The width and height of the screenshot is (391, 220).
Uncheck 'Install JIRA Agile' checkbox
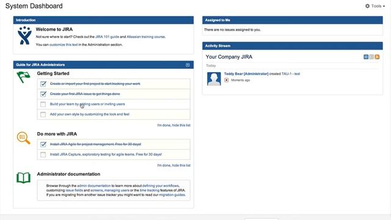tap(43, 144)
